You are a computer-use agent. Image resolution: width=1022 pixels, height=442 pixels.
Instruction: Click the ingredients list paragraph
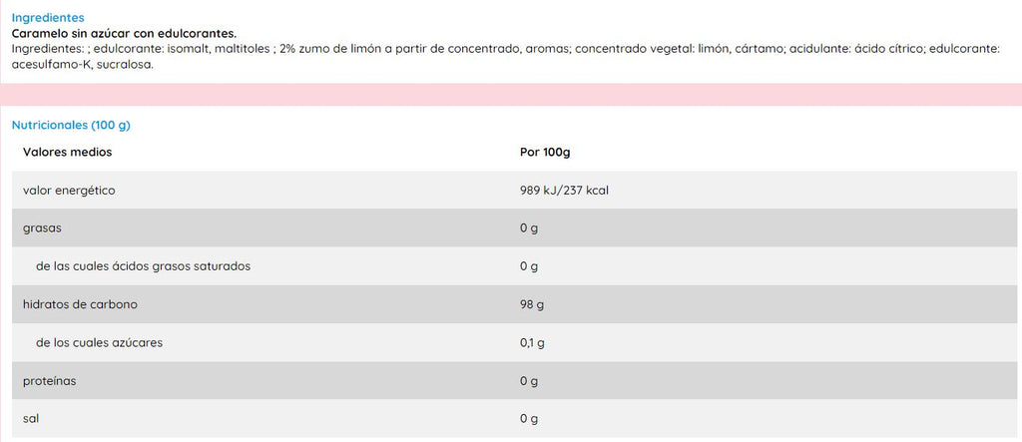point(506,57)
